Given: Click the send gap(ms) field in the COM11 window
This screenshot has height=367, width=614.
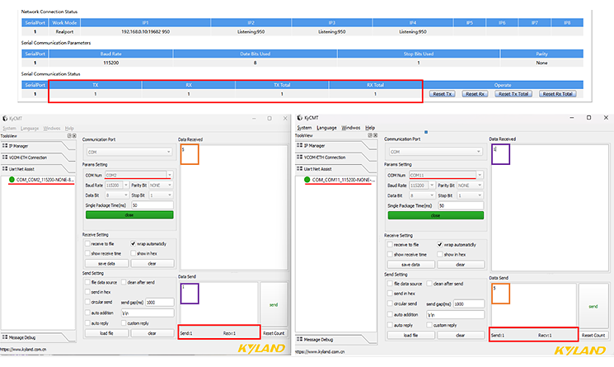Looking at the screenshot, I should (x=469, y=304).
